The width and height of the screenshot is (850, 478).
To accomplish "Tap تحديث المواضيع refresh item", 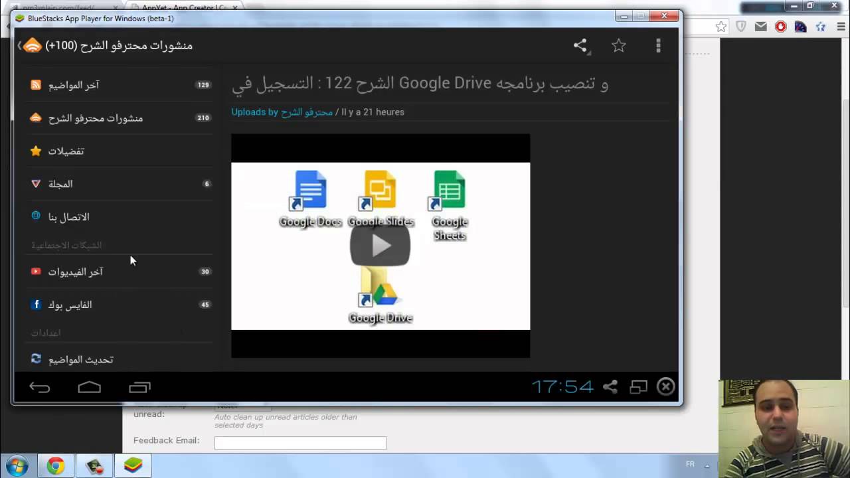I will coord(120,359).
